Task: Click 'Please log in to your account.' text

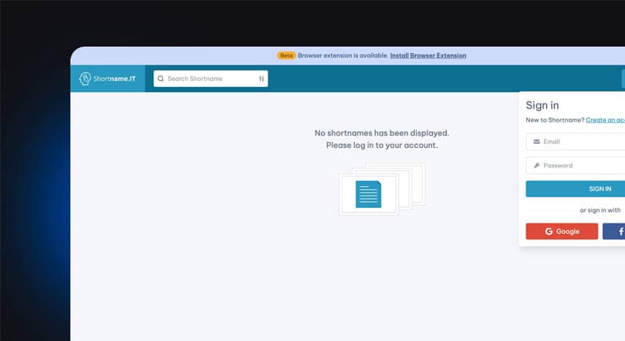Action: pyautogui.click(x=382, y=145)
